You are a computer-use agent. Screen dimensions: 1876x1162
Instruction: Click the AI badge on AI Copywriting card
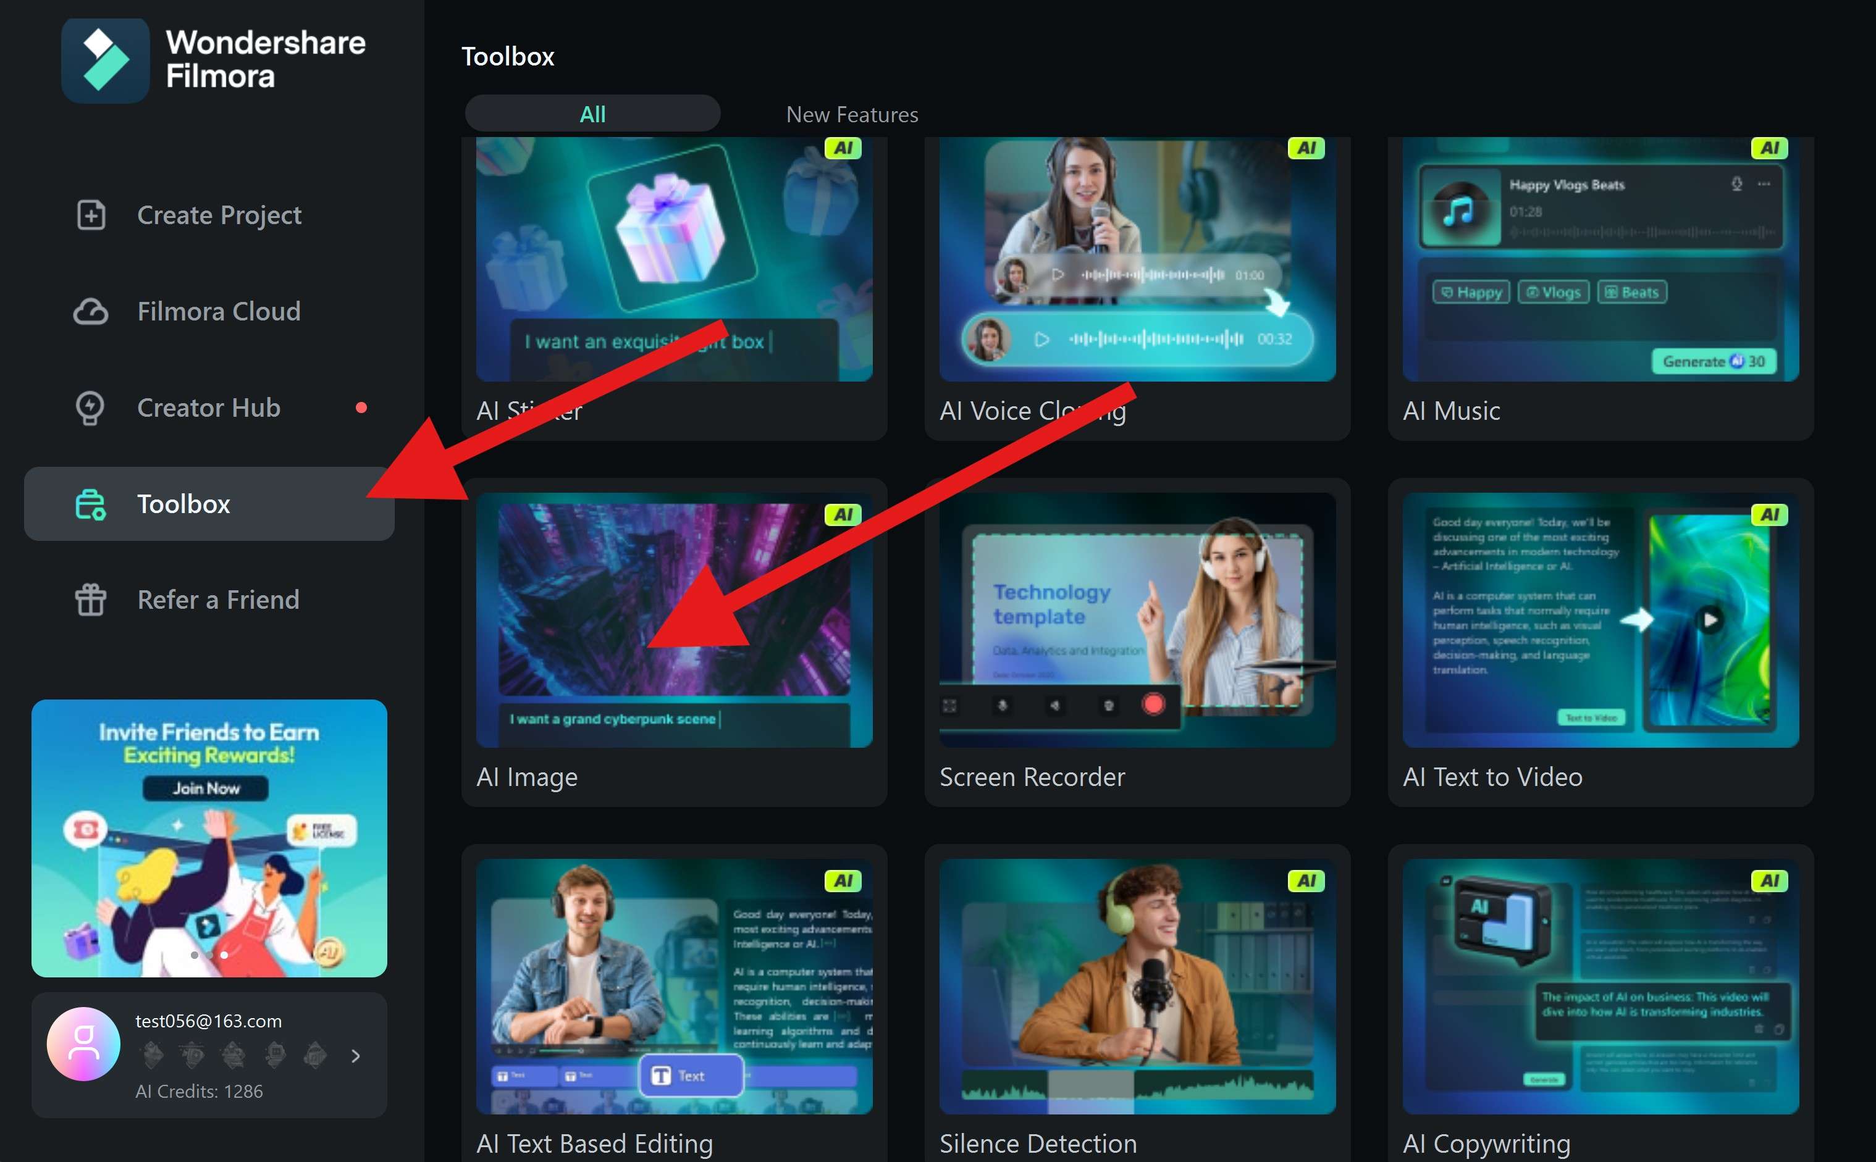(x=1769, y=880)
